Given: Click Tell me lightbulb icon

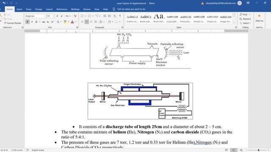Looking at the screenshot, I should [114, 9].
